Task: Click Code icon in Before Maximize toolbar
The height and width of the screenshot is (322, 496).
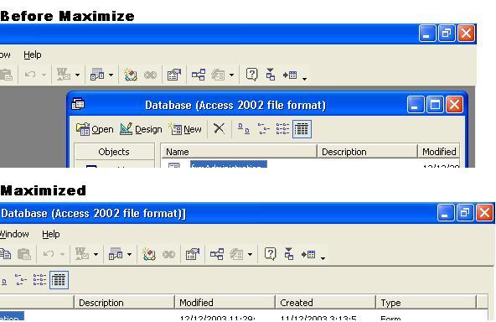Action: (x=131, y=75)
